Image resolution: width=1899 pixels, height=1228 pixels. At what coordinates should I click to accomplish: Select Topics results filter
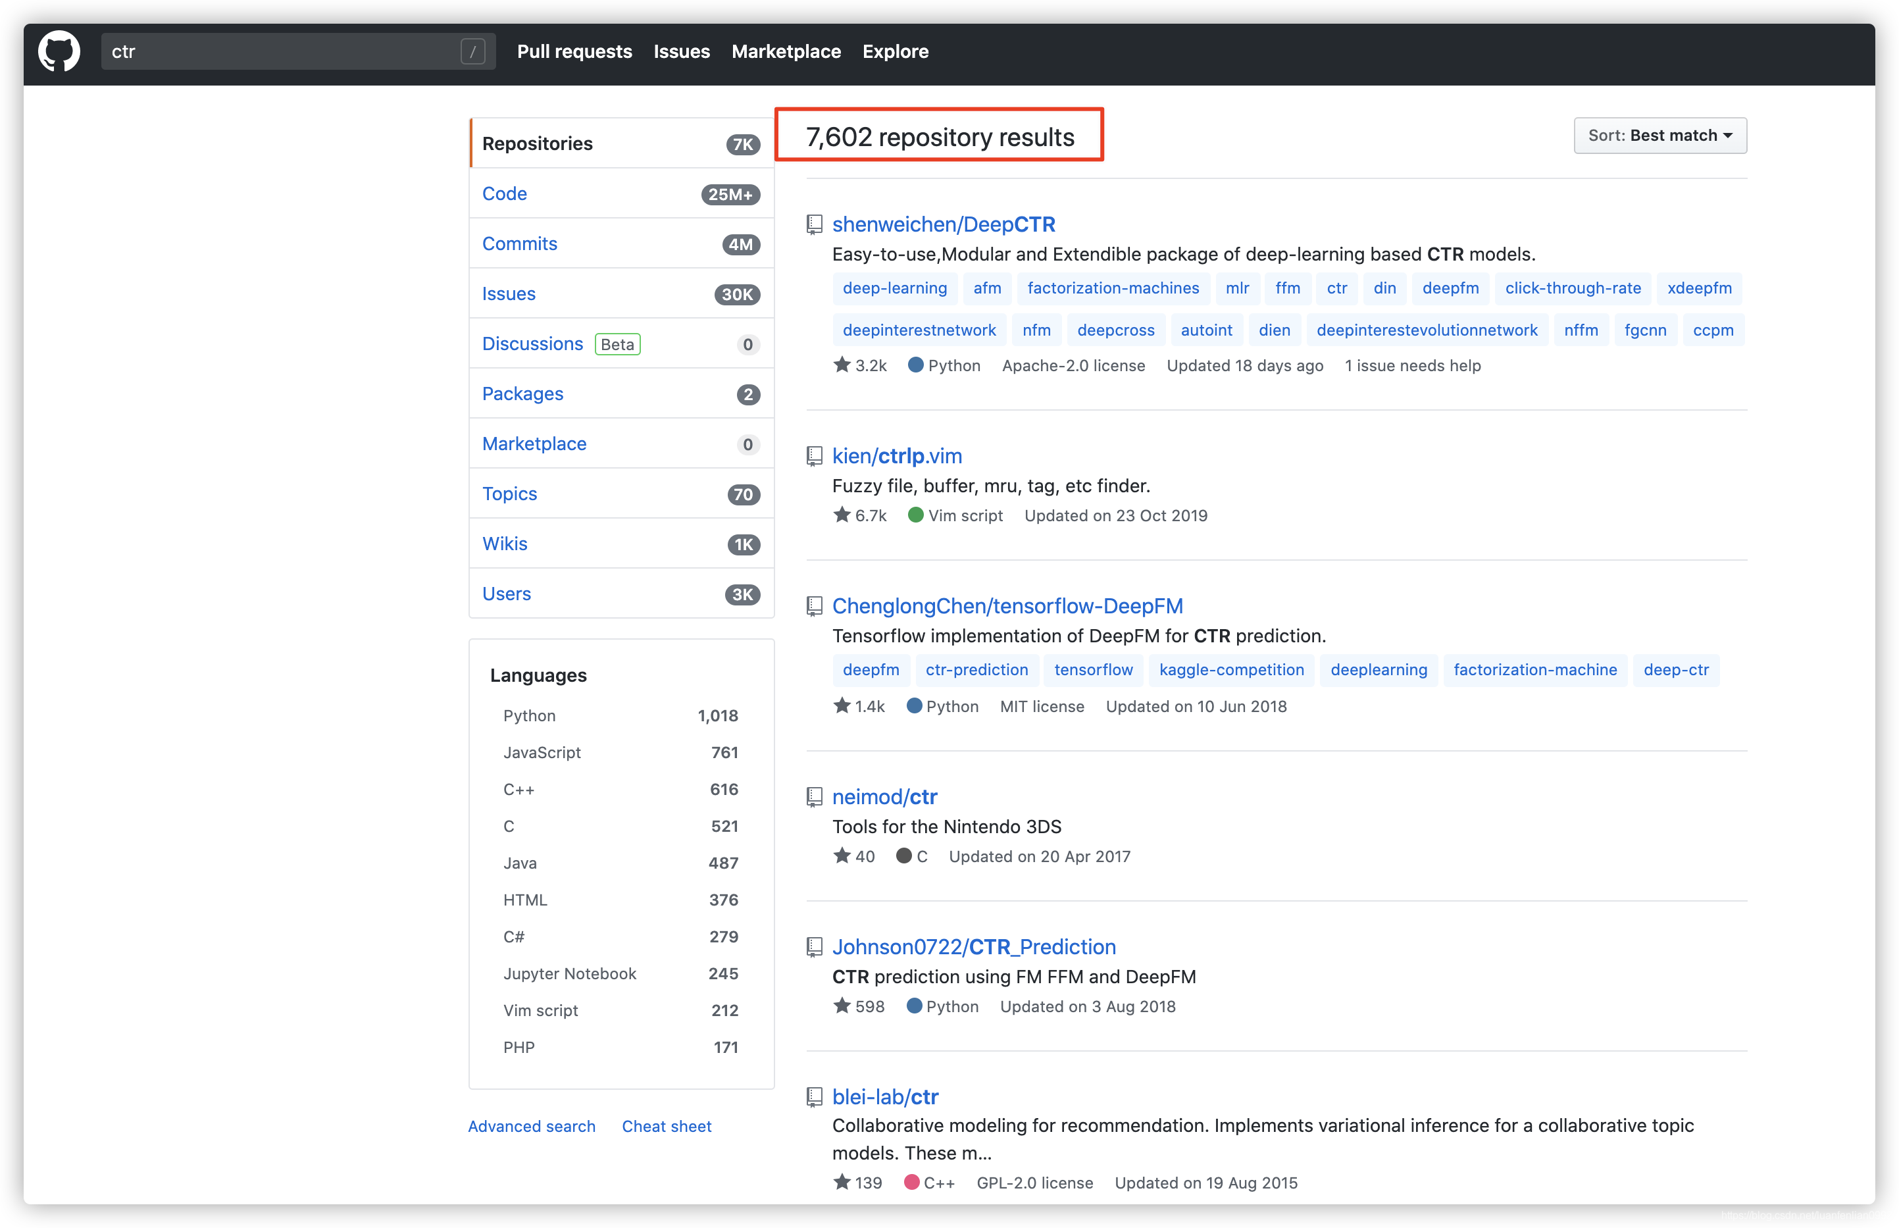pos(622,494)
